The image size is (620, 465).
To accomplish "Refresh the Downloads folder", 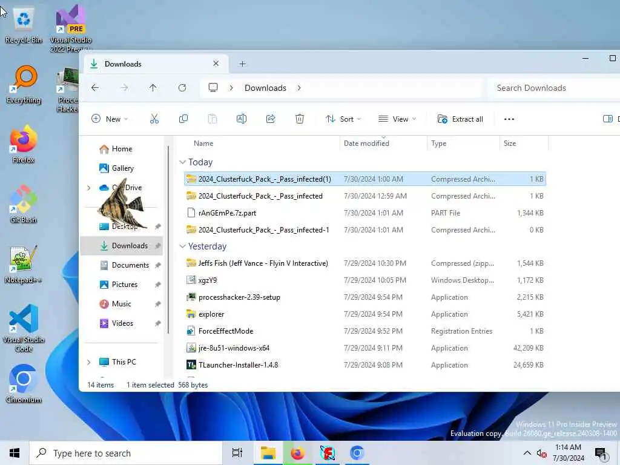I will click(182, 88).
